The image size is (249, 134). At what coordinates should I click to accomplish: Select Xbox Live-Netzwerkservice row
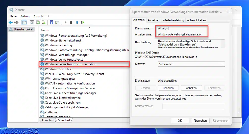(63, 98)
